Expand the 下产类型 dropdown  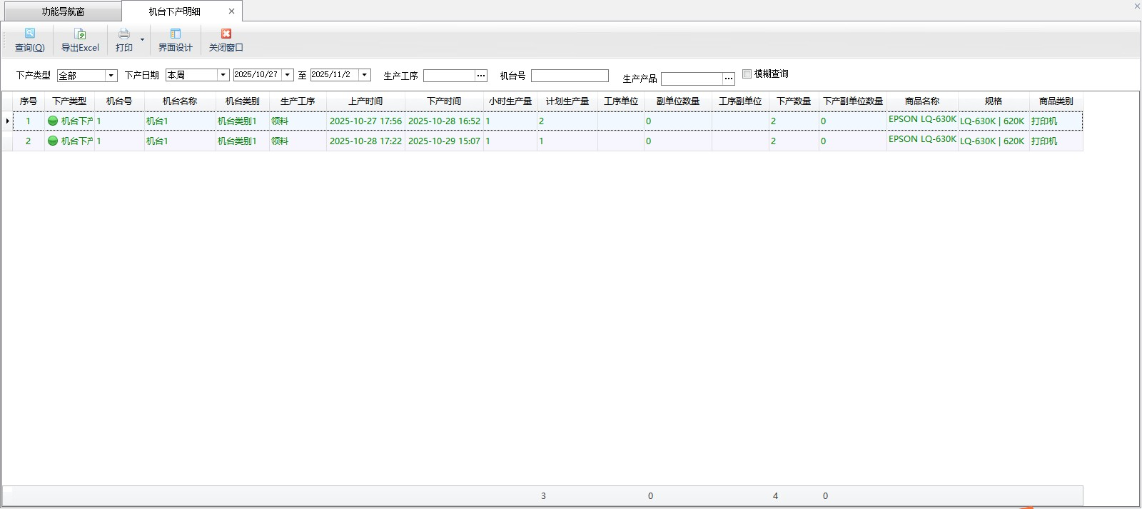point(111,76)
